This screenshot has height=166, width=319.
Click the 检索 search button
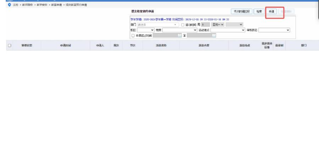click(259, 11)
